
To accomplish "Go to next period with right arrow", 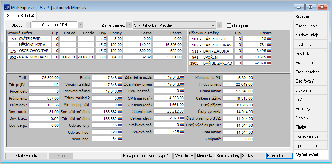I will coord(80,25).
